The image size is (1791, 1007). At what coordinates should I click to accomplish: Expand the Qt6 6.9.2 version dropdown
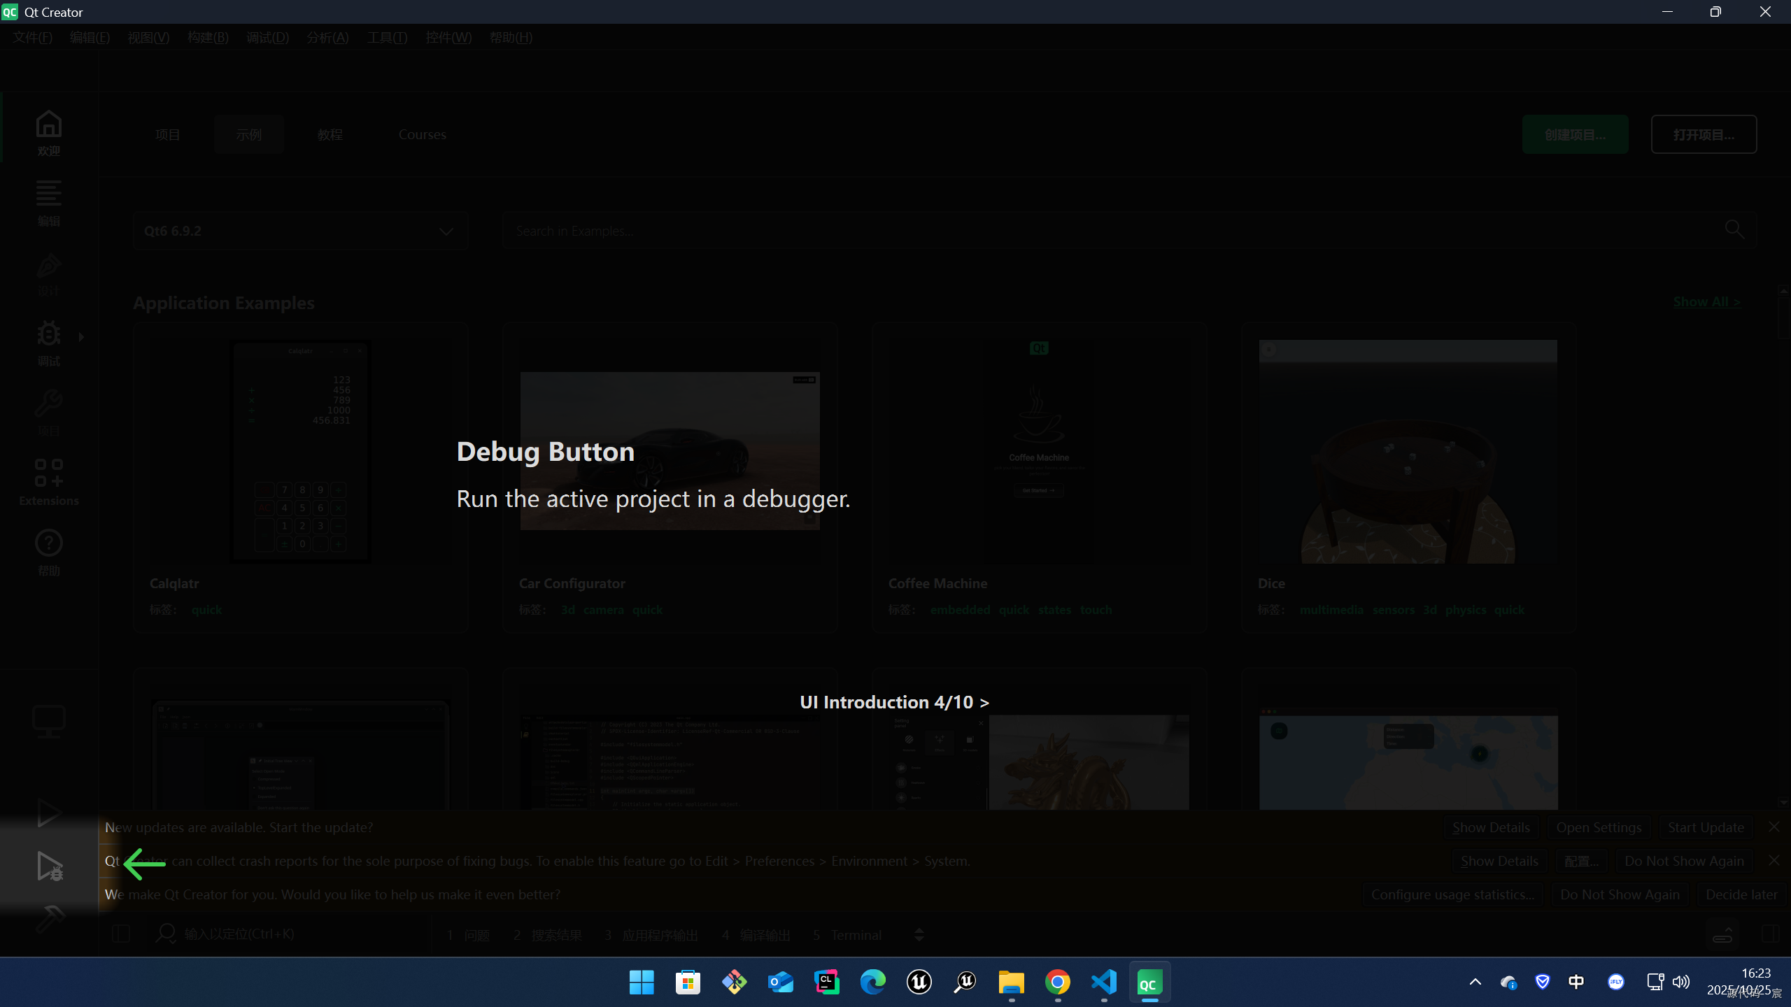301,231
